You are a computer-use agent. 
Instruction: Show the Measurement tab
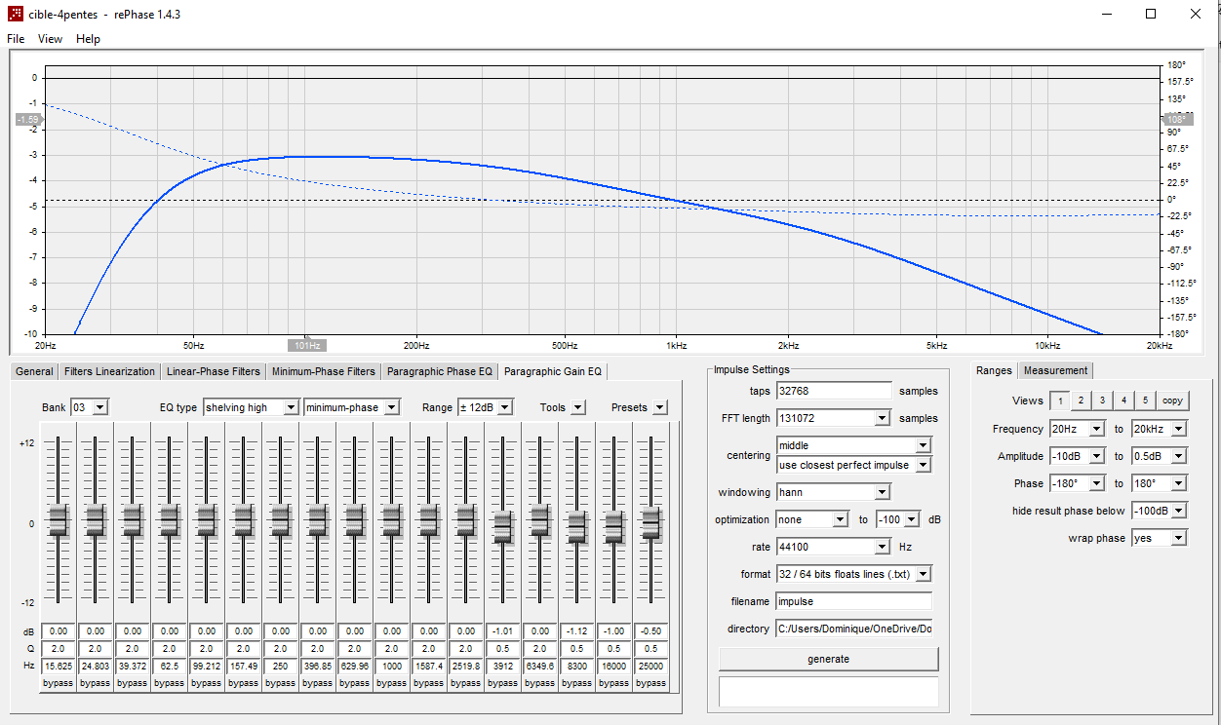pos(1055,370)
